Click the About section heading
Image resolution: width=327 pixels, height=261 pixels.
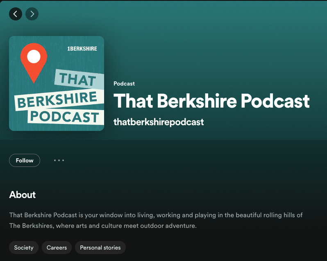coord(23,195)
